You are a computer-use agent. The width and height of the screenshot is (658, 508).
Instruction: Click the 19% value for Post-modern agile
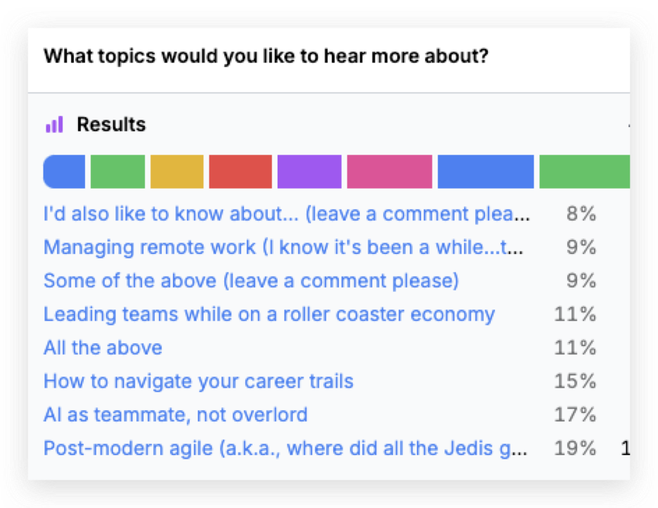click(574, 448)
